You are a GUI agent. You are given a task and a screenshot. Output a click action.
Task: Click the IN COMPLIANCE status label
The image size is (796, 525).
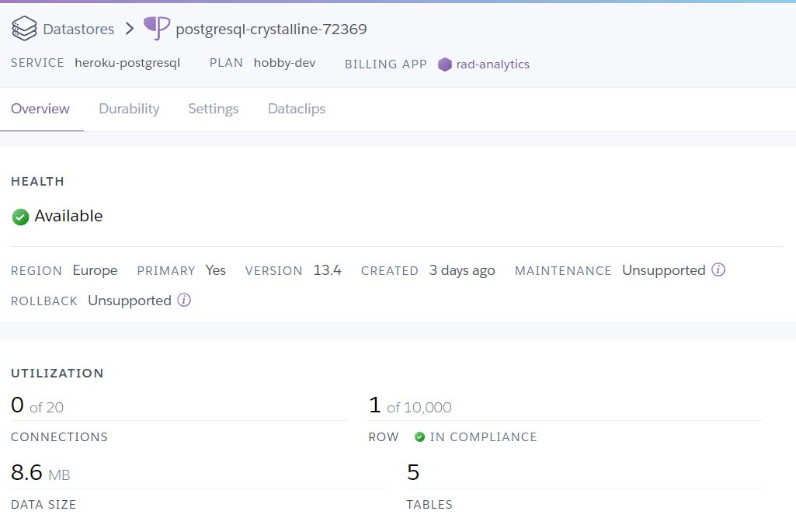[x=483, y=437]
